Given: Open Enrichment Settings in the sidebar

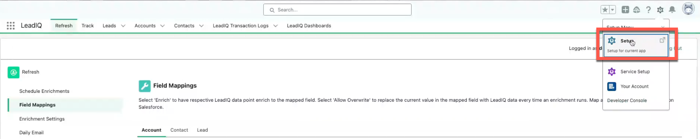Looking at the screenshot, I should [x=42, y=119].
